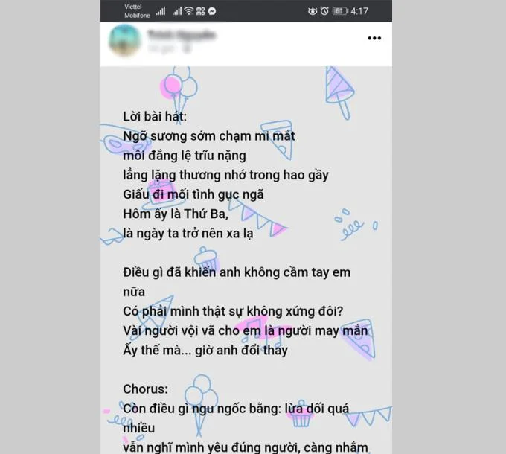Image resolution: width=506 pixels, height=454 pixels.
Task: Click the blurred post timestamp under the name
Action: [163, 48]
